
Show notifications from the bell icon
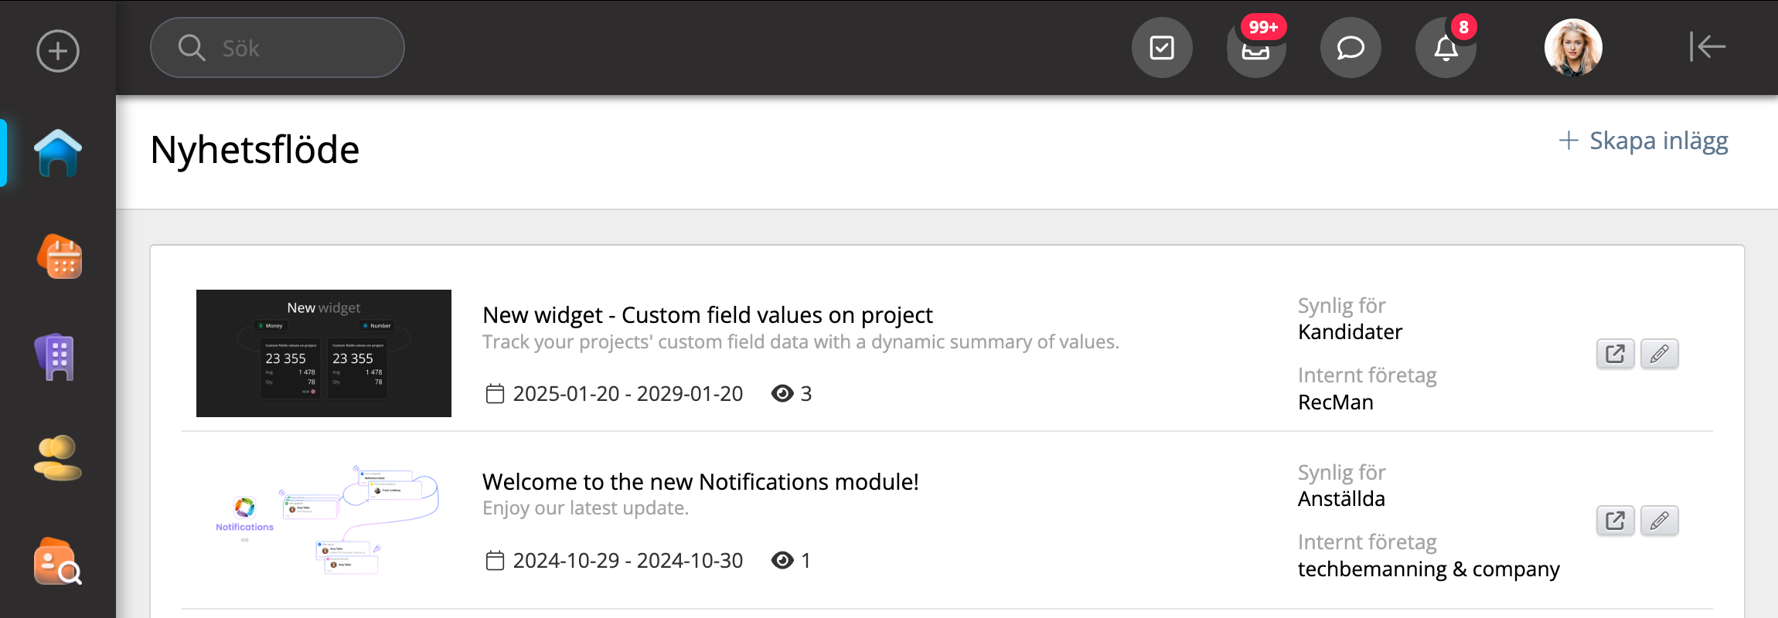click(1446, 48)
